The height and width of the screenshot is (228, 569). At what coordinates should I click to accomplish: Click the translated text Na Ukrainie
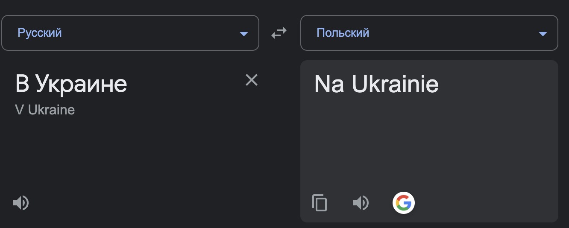[x=376, y=84]
